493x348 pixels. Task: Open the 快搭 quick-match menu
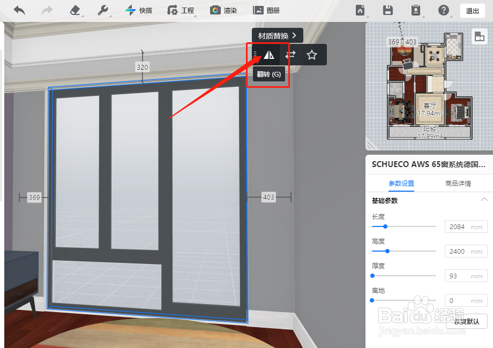tap(139, 10)
